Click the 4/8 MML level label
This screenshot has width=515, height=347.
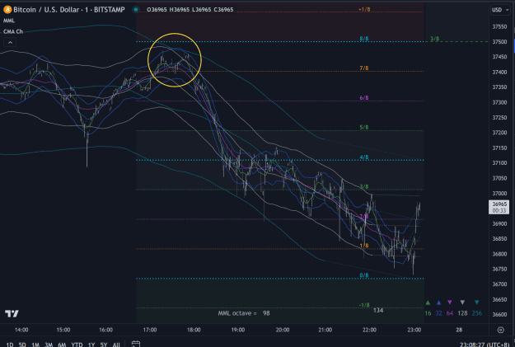[364, 157]
